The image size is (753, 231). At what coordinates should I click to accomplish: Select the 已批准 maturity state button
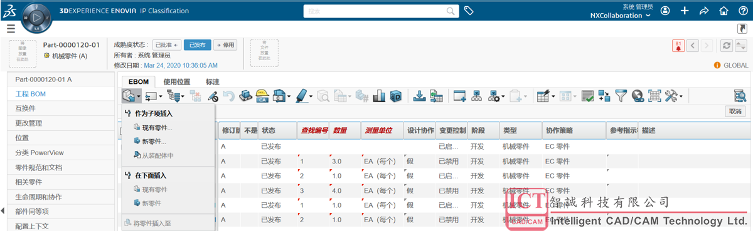pyautogui.click(x=167, y=45)
